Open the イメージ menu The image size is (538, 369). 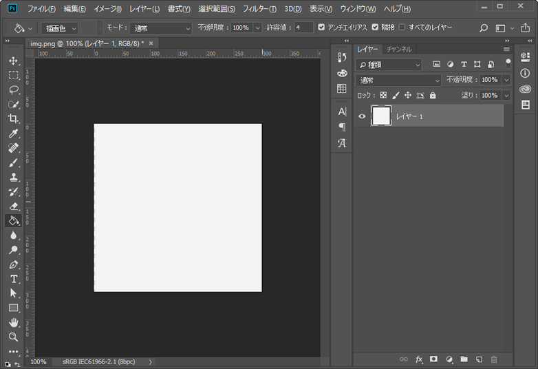click(x=108, y=9)
